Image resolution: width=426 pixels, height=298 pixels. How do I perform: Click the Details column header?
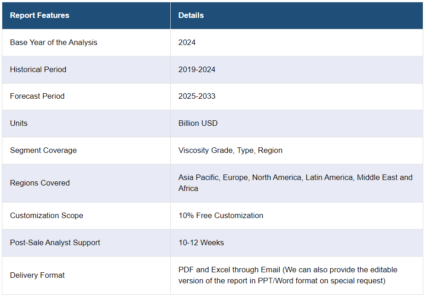point(191,16)
